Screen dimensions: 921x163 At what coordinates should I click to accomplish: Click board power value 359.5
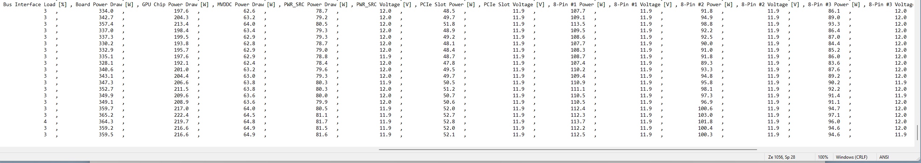coord(106,134)
